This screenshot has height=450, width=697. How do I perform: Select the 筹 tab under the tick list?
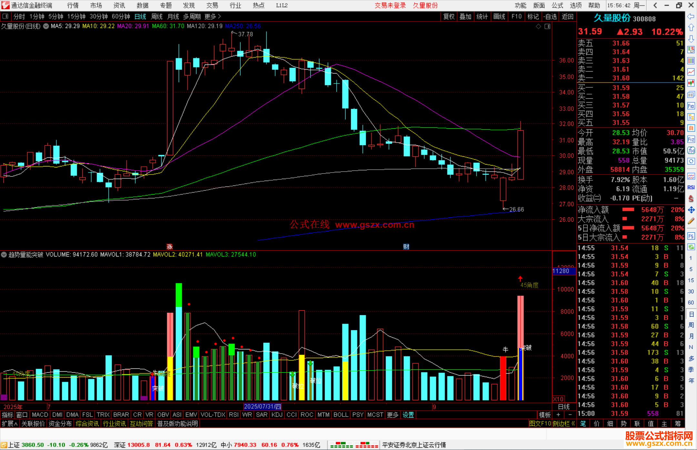(678, 424)
